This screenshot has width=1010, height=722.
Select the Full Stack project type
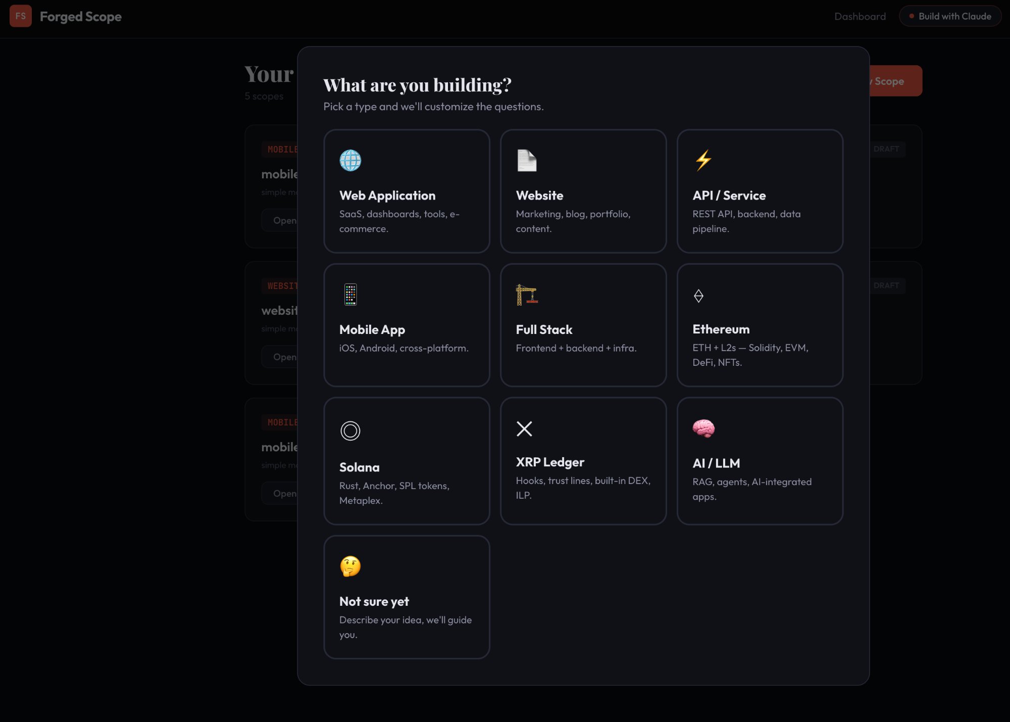583,325
